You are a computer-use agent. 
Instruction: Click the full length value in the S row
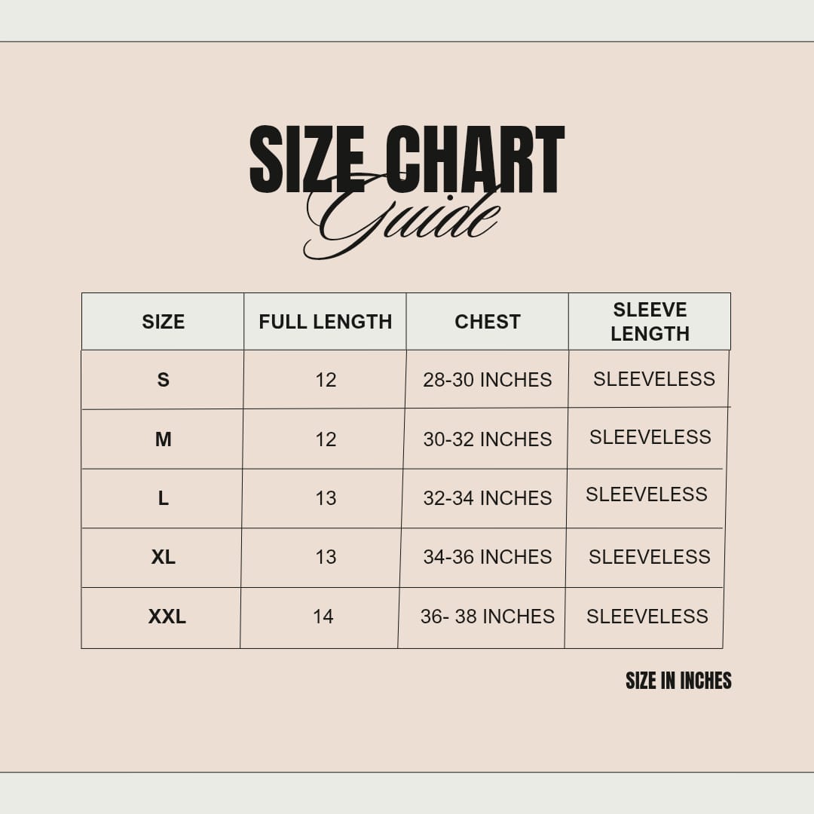326,380
